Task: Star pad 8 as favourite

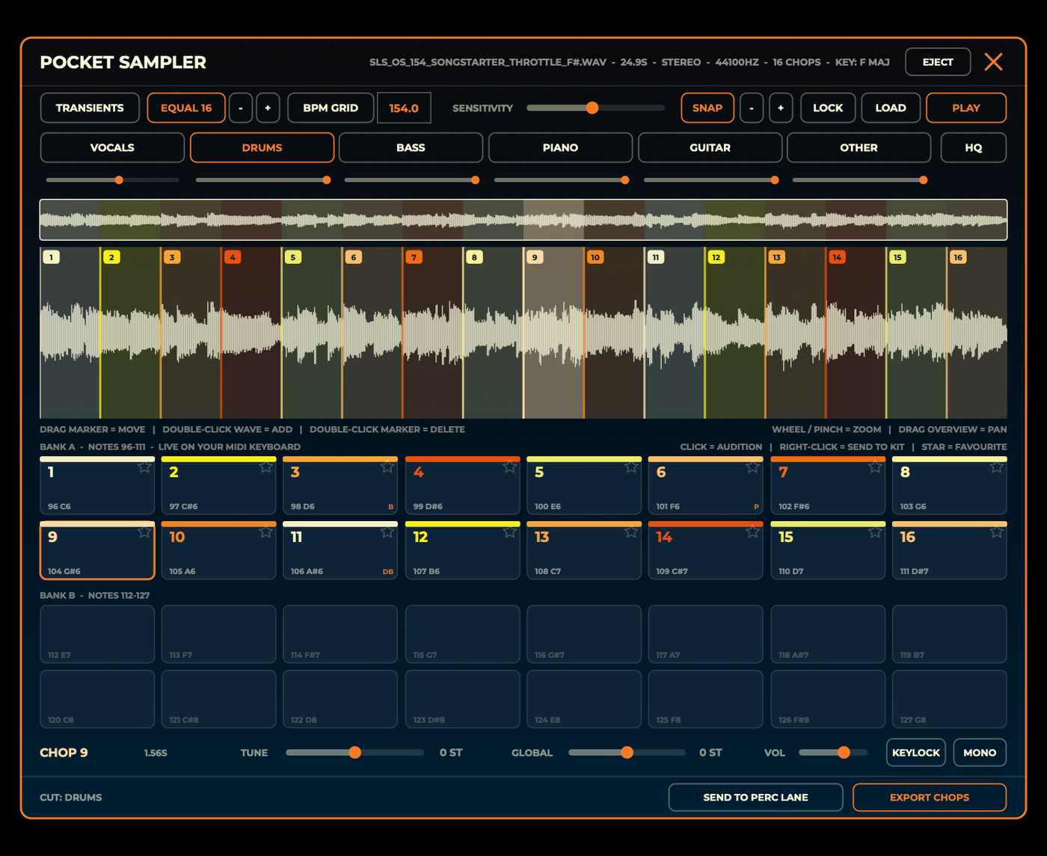Action: pyautogui.click(x=996, y=467)
